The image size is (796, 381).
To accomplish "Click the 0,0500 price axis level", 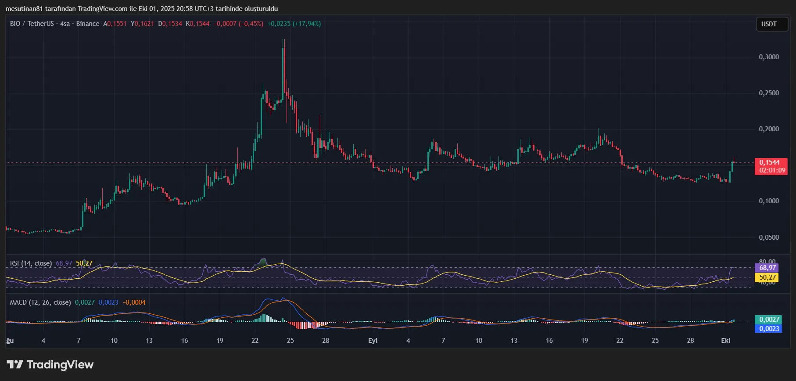I will tap(769, 237).
